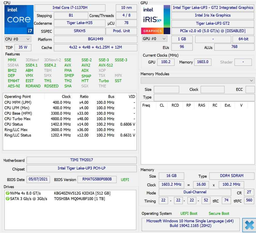Expand the Memory Modules dropdown list
The image size is (256, 233).
click(x=198, y=81)
